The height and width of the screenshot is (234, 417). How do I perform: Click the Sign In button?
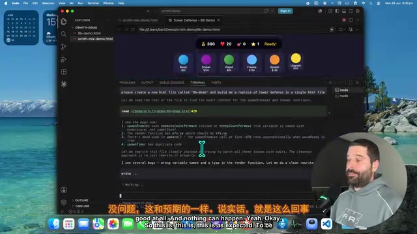(285, 11)
